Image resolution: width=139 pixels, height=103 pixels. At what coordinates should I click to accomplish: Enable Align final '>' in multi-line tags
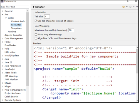pos(36,38)
